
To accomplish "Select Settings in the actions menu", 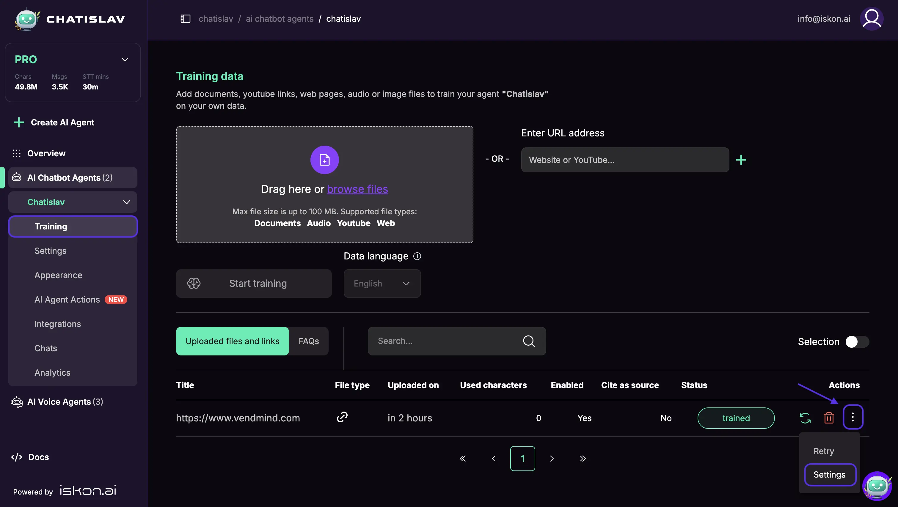I will pos(830,475).
